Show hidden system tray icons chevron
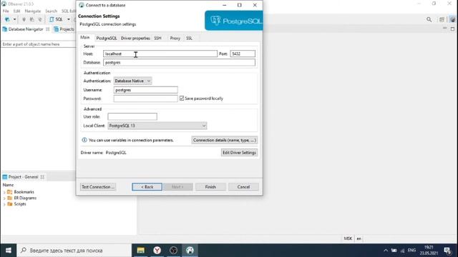The height and width of the screenshot is (257, 458). coord(386,251)
